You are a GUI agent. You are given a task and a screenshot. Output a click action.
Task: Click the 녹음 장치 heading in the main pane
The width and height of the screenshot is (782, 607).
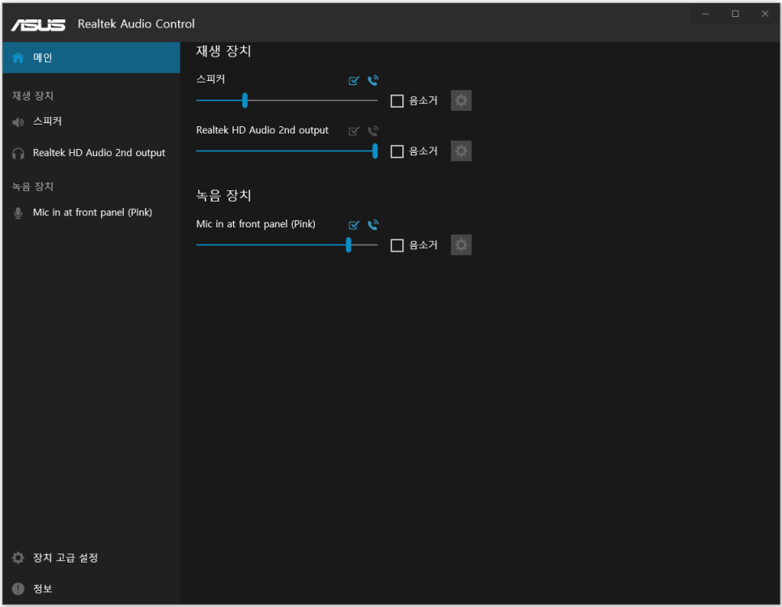point(223,195)
